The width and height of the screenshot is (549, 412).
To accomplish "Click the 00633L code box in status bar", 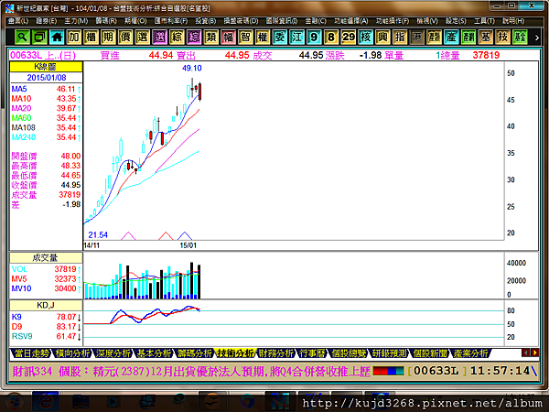I will coord(436,371).
